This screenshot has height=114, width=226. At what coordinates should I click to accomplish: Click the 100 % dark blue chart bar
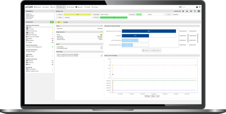[x=149, y=31]
